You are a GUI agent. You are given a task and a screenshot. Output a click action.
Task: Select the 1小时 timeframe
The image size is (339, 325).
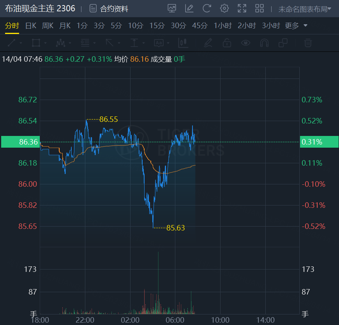pyautogui.click(x=222, y=26)
